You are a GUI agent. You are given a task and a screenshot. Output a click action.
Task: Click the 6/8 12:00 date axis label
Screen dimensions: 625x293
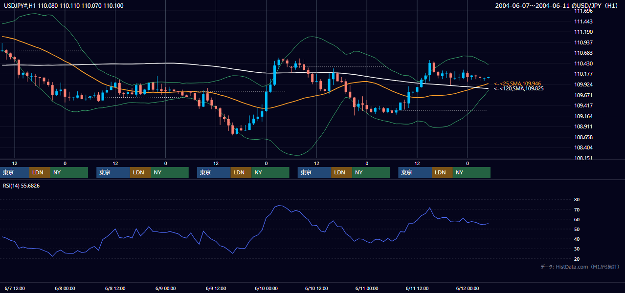[115, 288]
